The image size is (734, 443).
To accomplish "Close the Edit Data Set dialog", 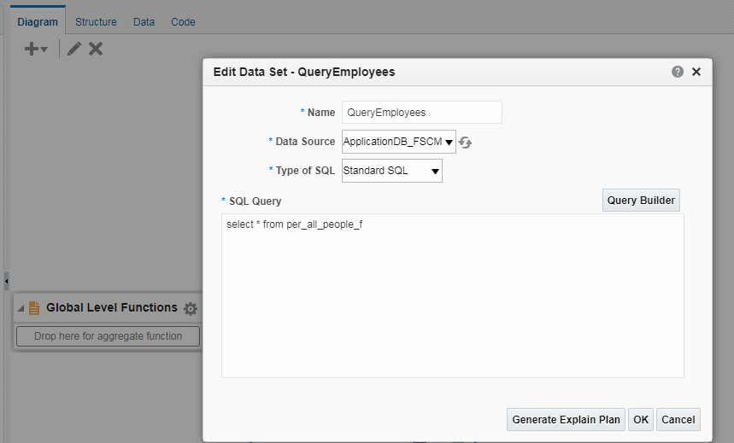I will [696, 73].
